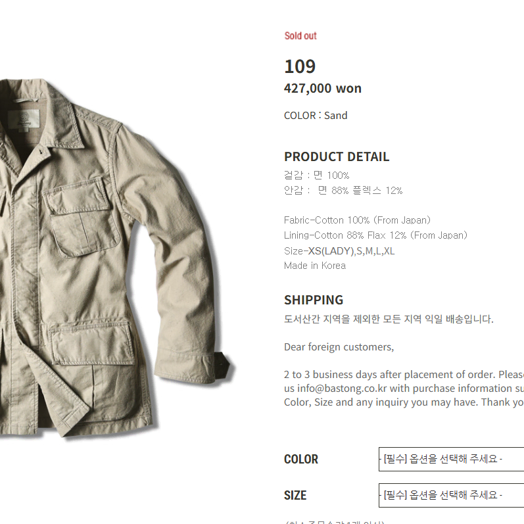
Task: Click the SIZE label beside the dropdown
Action: (x=295, y=496)
